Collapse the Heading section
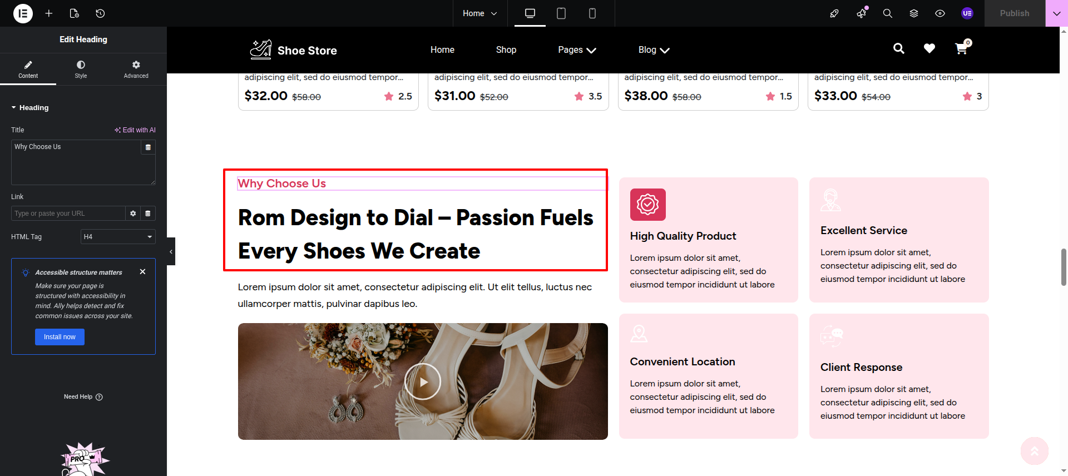The height and width of the screenshot is (476, 1068). (30, 108)
